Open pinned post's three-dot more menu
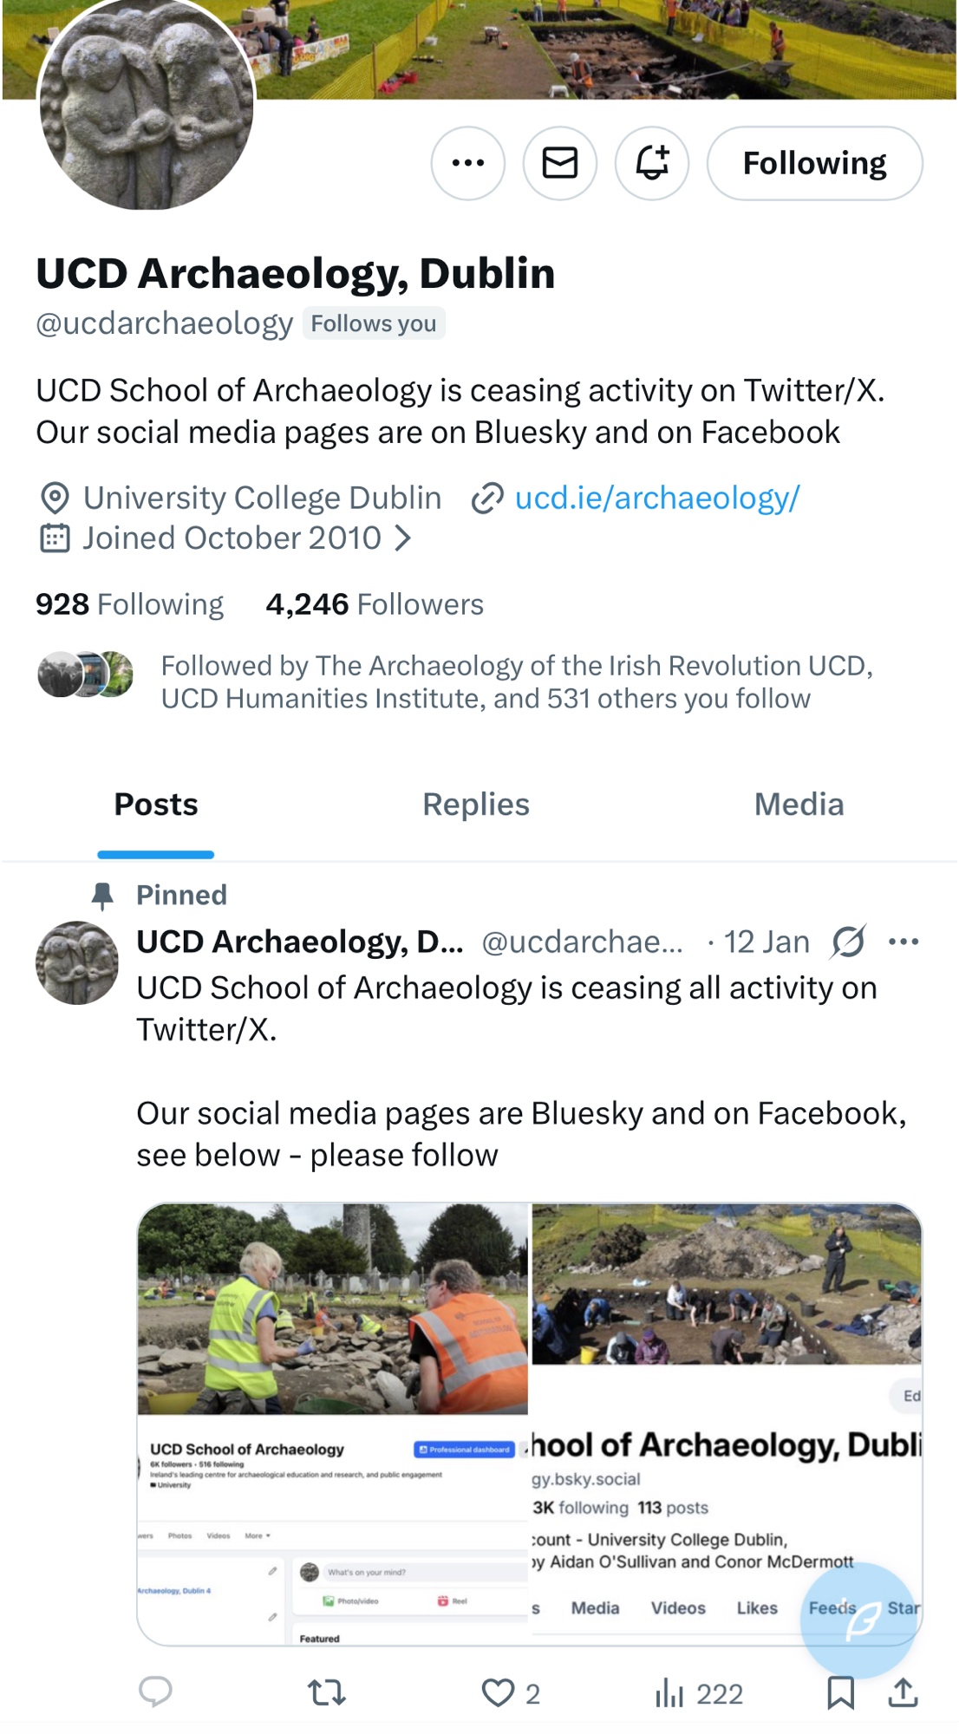 point(904,942)
